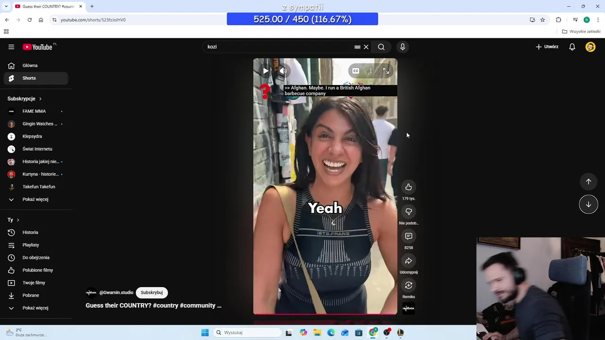This screenshot has height=340, width=605.
Task: Open the Windows Start button
Action: [x=205, y=332]
